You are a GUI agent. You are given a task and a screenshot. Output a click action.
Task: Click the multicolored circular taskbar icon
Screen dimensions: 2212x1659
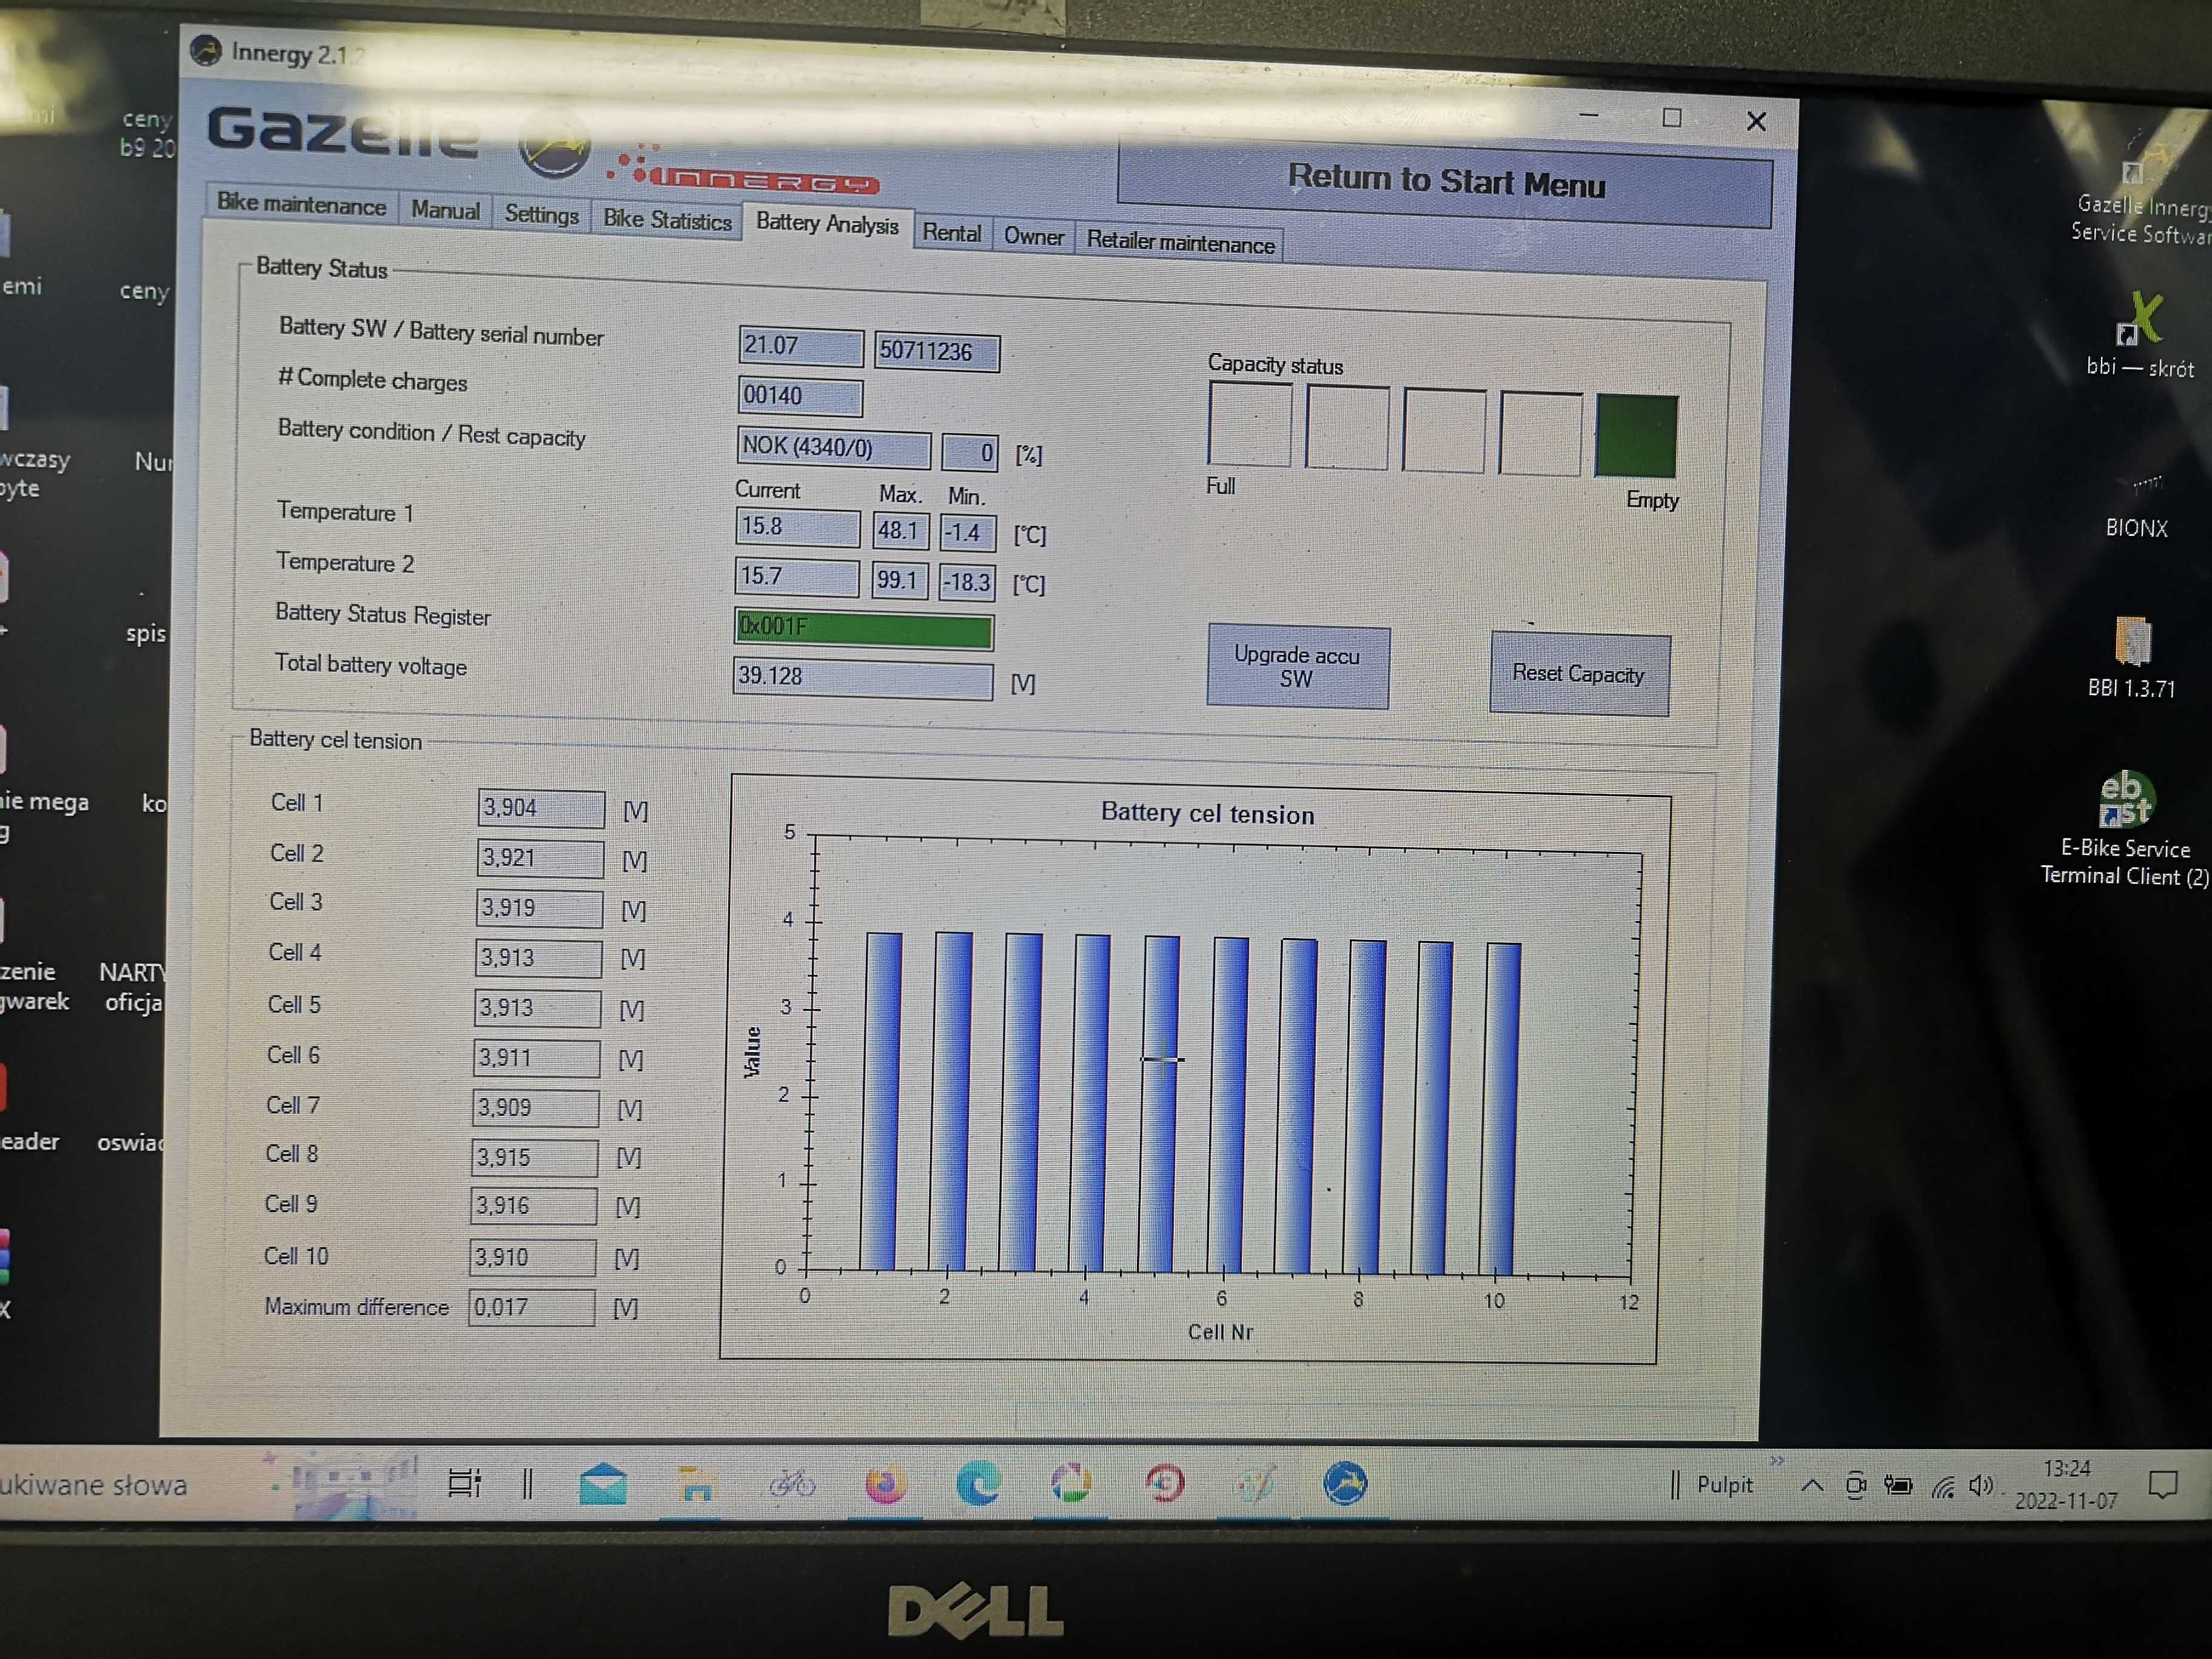(1071, 1483)
